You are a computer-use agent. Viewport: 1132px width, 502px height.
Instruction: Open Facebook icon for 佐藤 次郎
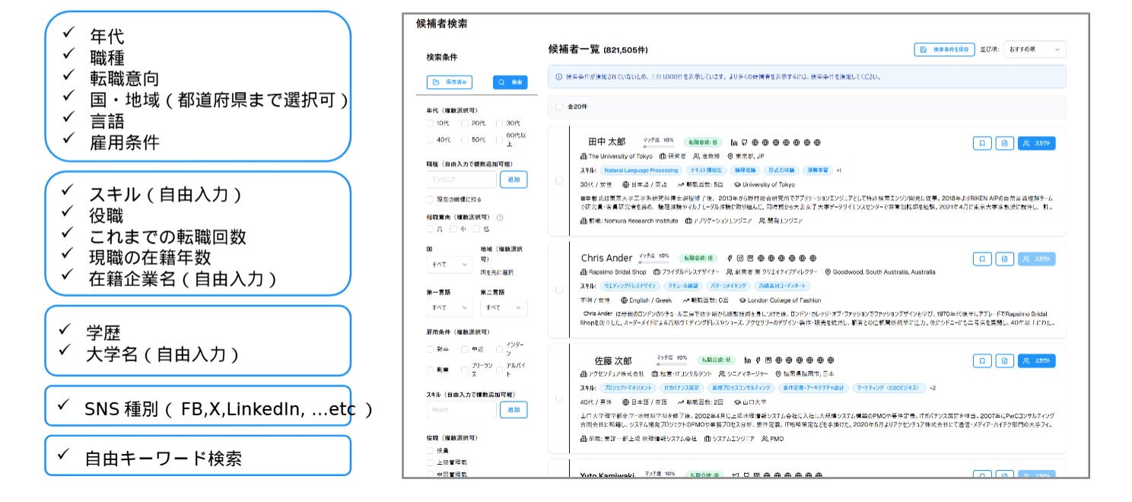(x=758, y=360)
